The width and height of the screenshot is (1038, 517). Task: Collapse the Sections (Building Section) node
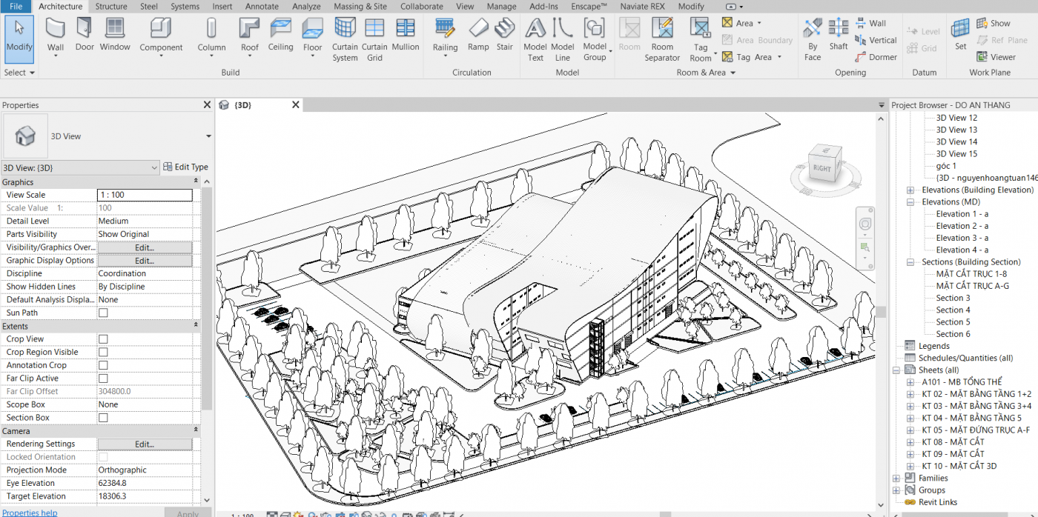click(x=910, y=262)
